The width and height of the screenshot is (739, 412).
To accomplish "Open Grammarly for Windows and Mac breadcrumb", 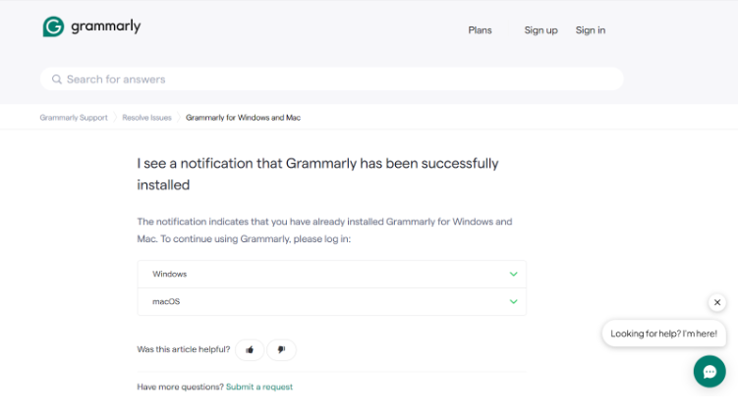I will point(243,118).
